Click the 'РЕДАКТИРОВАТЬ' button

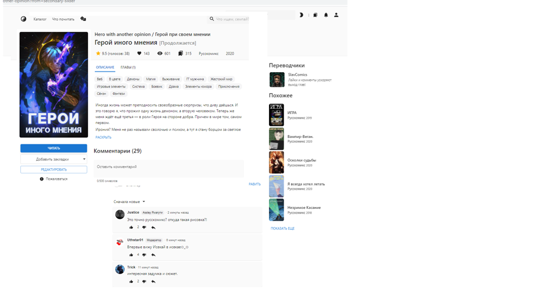click(54, 169)
